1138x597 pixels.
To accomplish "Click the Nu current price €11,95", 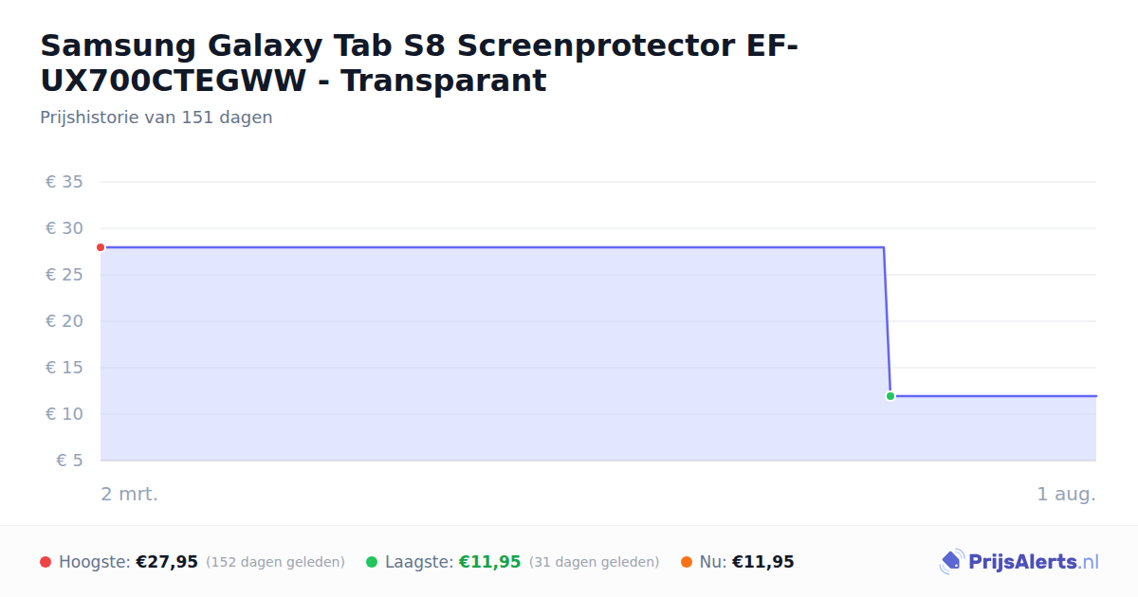I will [763, 562].
